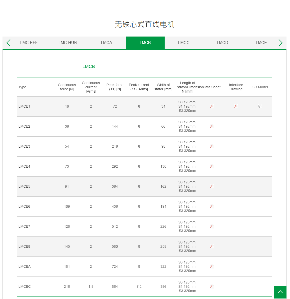
Task: Click the right tab carousel arrow
Action: coord(280,43)
